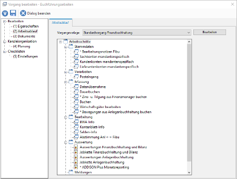
Task: Switch to the Arbeitsablauf tab
Action: click(x=61, y=23)
